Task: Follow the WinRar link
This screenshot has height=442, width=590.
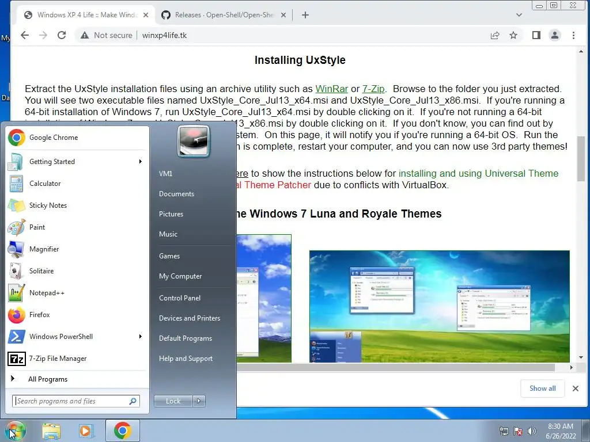Action: coord(331,89)
